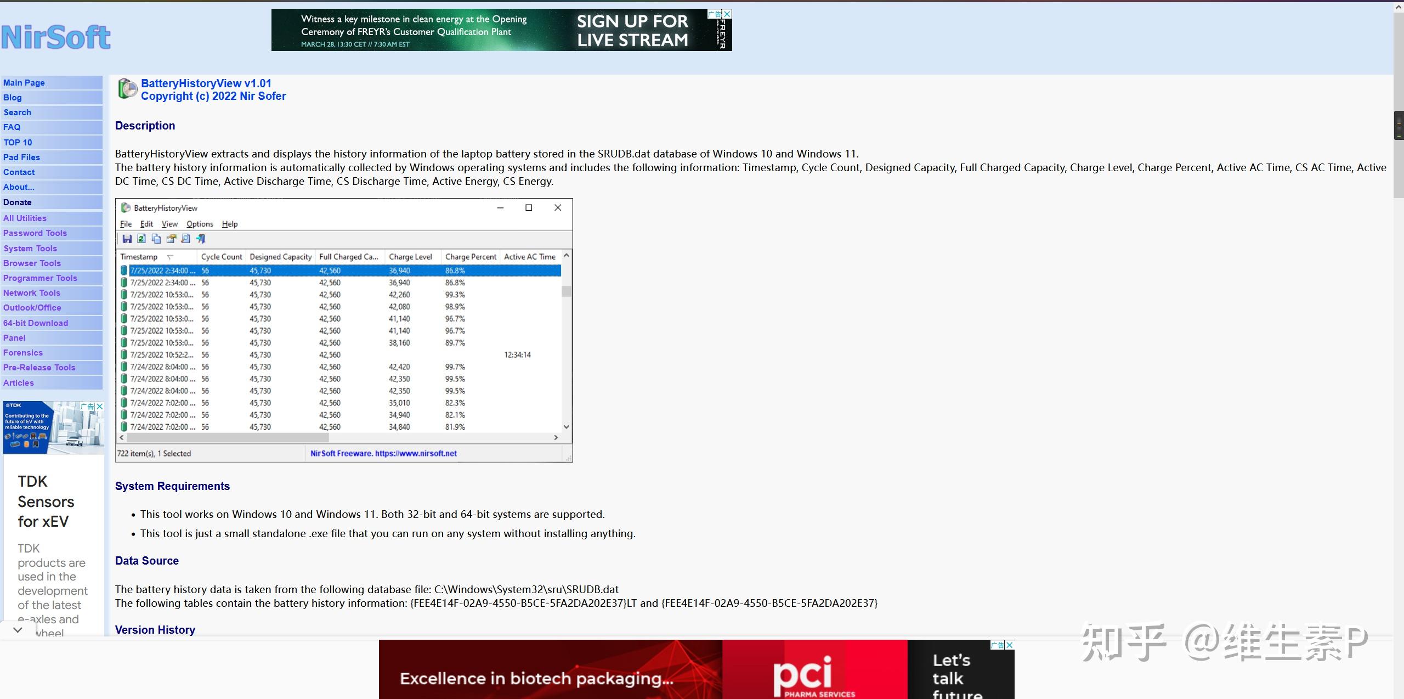
Task: Sort by Designed Capacity column header
Action: [x=281, y=257]
